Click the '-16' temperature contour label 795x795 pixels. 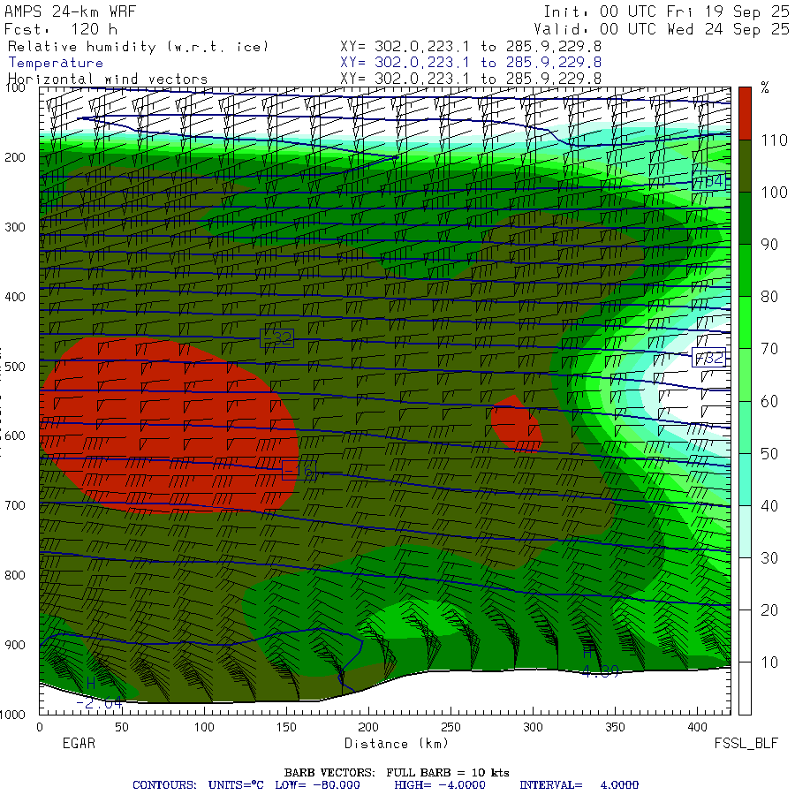coord(299,471)
